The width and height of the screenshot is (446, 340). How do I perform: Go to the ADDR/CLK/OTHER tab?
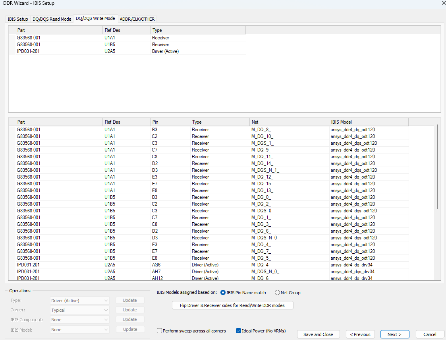137,19
